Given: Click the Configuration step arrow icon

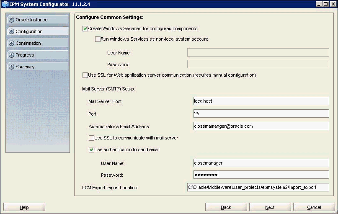Looking at the screenshot, I should pos(12,31).
